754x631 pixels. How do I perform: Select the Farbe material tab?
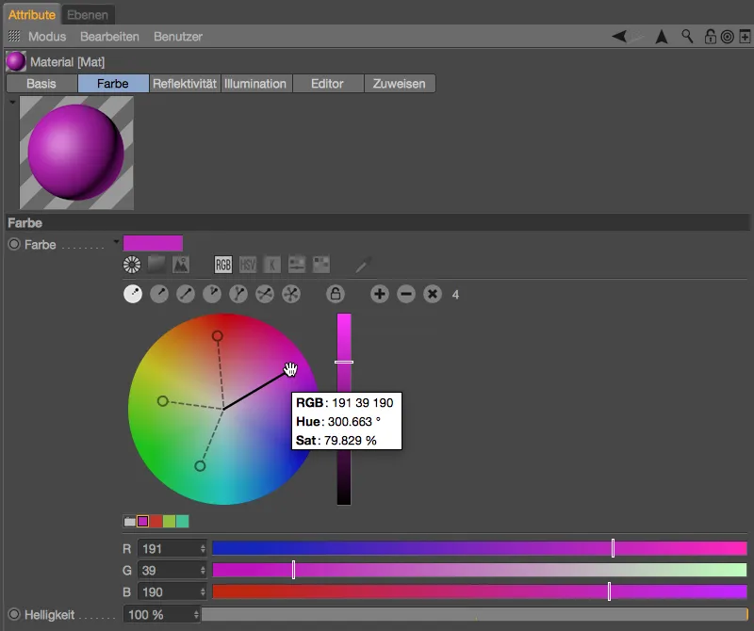113,84
